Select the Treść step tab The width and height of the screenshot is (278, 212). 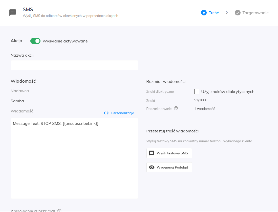click(213, 13)
